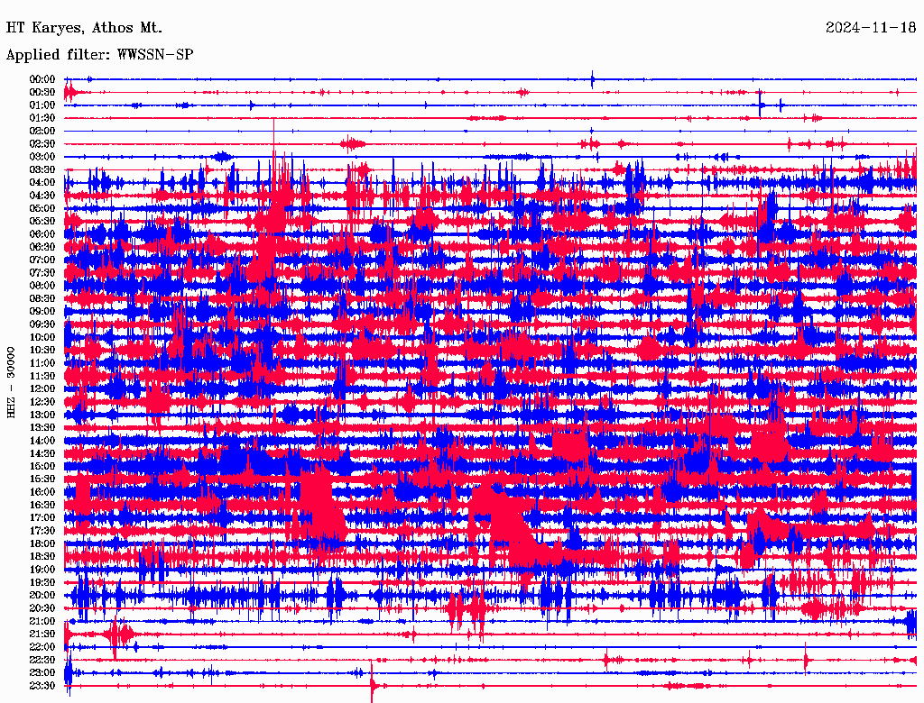Click the 11:30 time label

tap(42, 376)
